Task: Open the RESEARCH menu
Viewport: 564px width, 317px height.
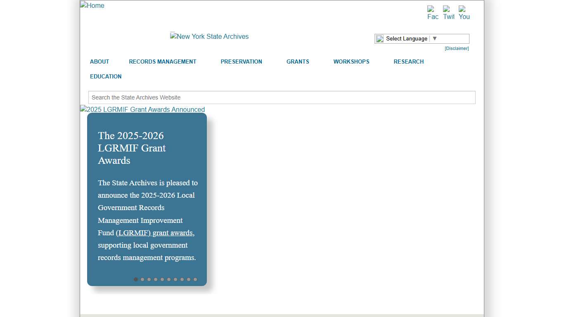Action: tap(408, 62)
